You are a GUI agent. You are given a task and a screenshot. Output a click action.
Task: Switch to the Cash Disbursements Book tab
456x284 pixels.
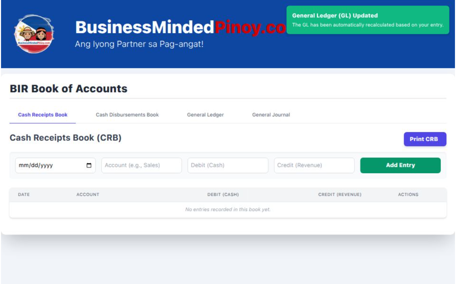pyautogui.click(x=127, y=115)
